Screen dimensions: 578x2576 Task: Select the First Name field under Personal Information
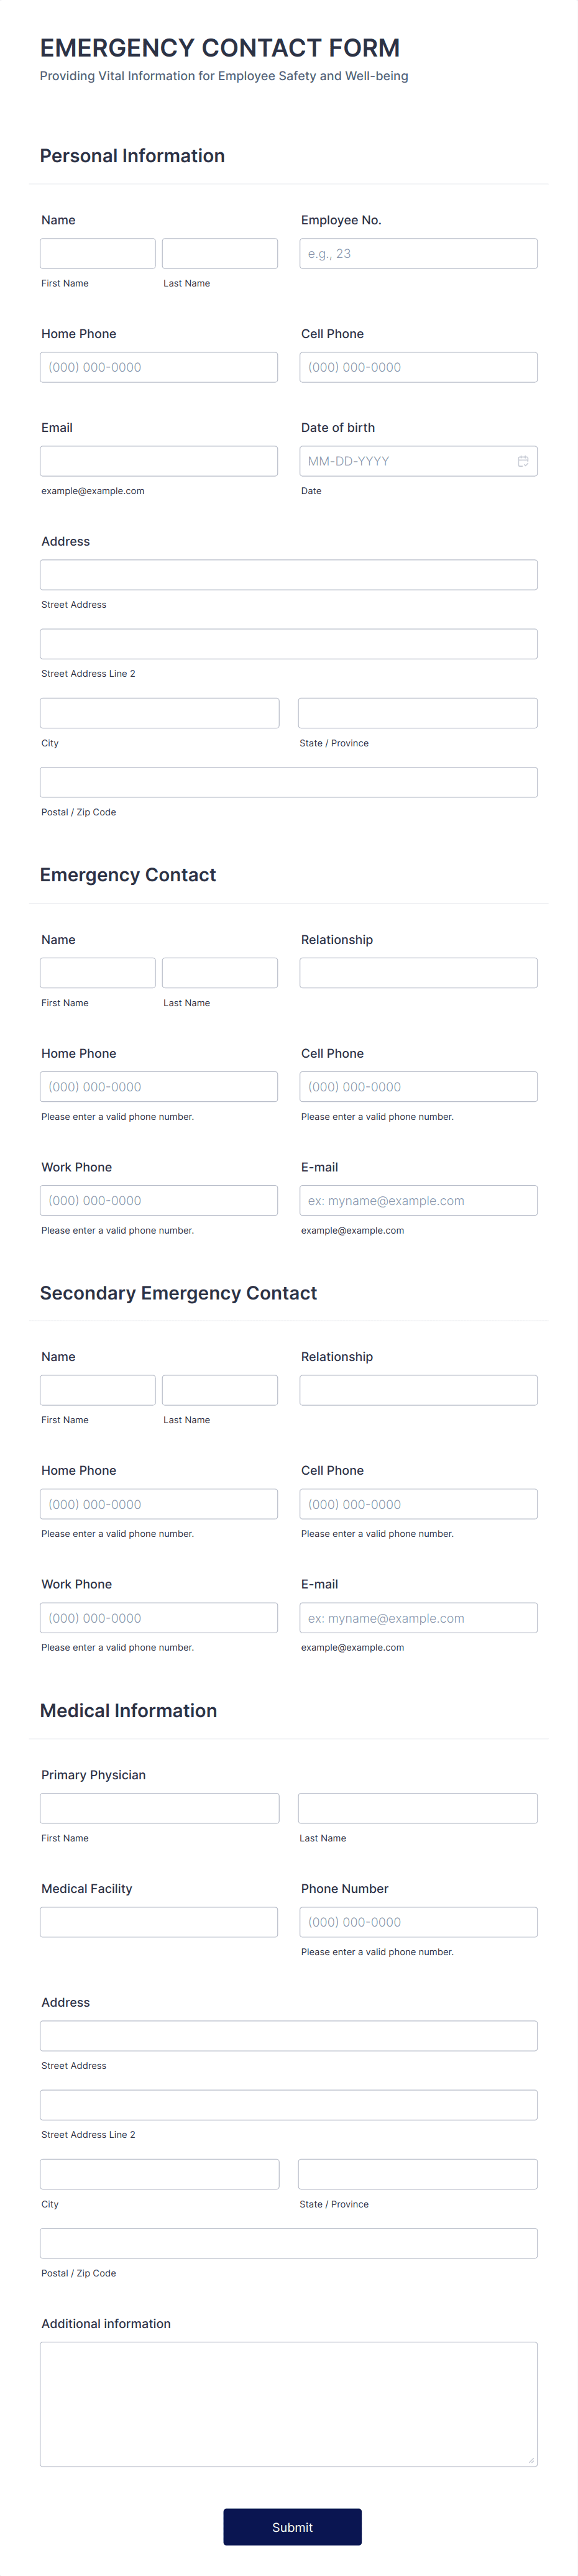click(x=97, y=253)
